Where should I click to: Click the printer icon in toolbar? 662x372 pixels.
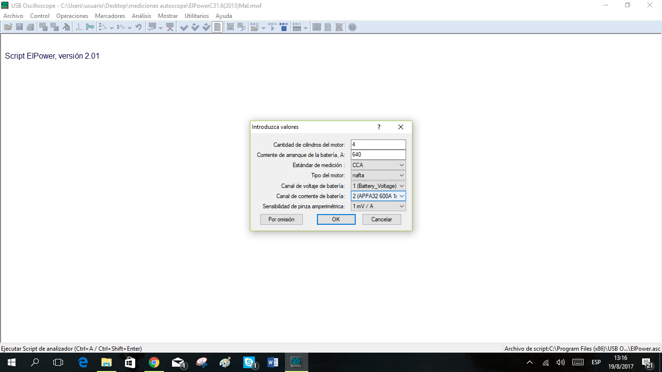pyautogui.click(x=30, y=27)
